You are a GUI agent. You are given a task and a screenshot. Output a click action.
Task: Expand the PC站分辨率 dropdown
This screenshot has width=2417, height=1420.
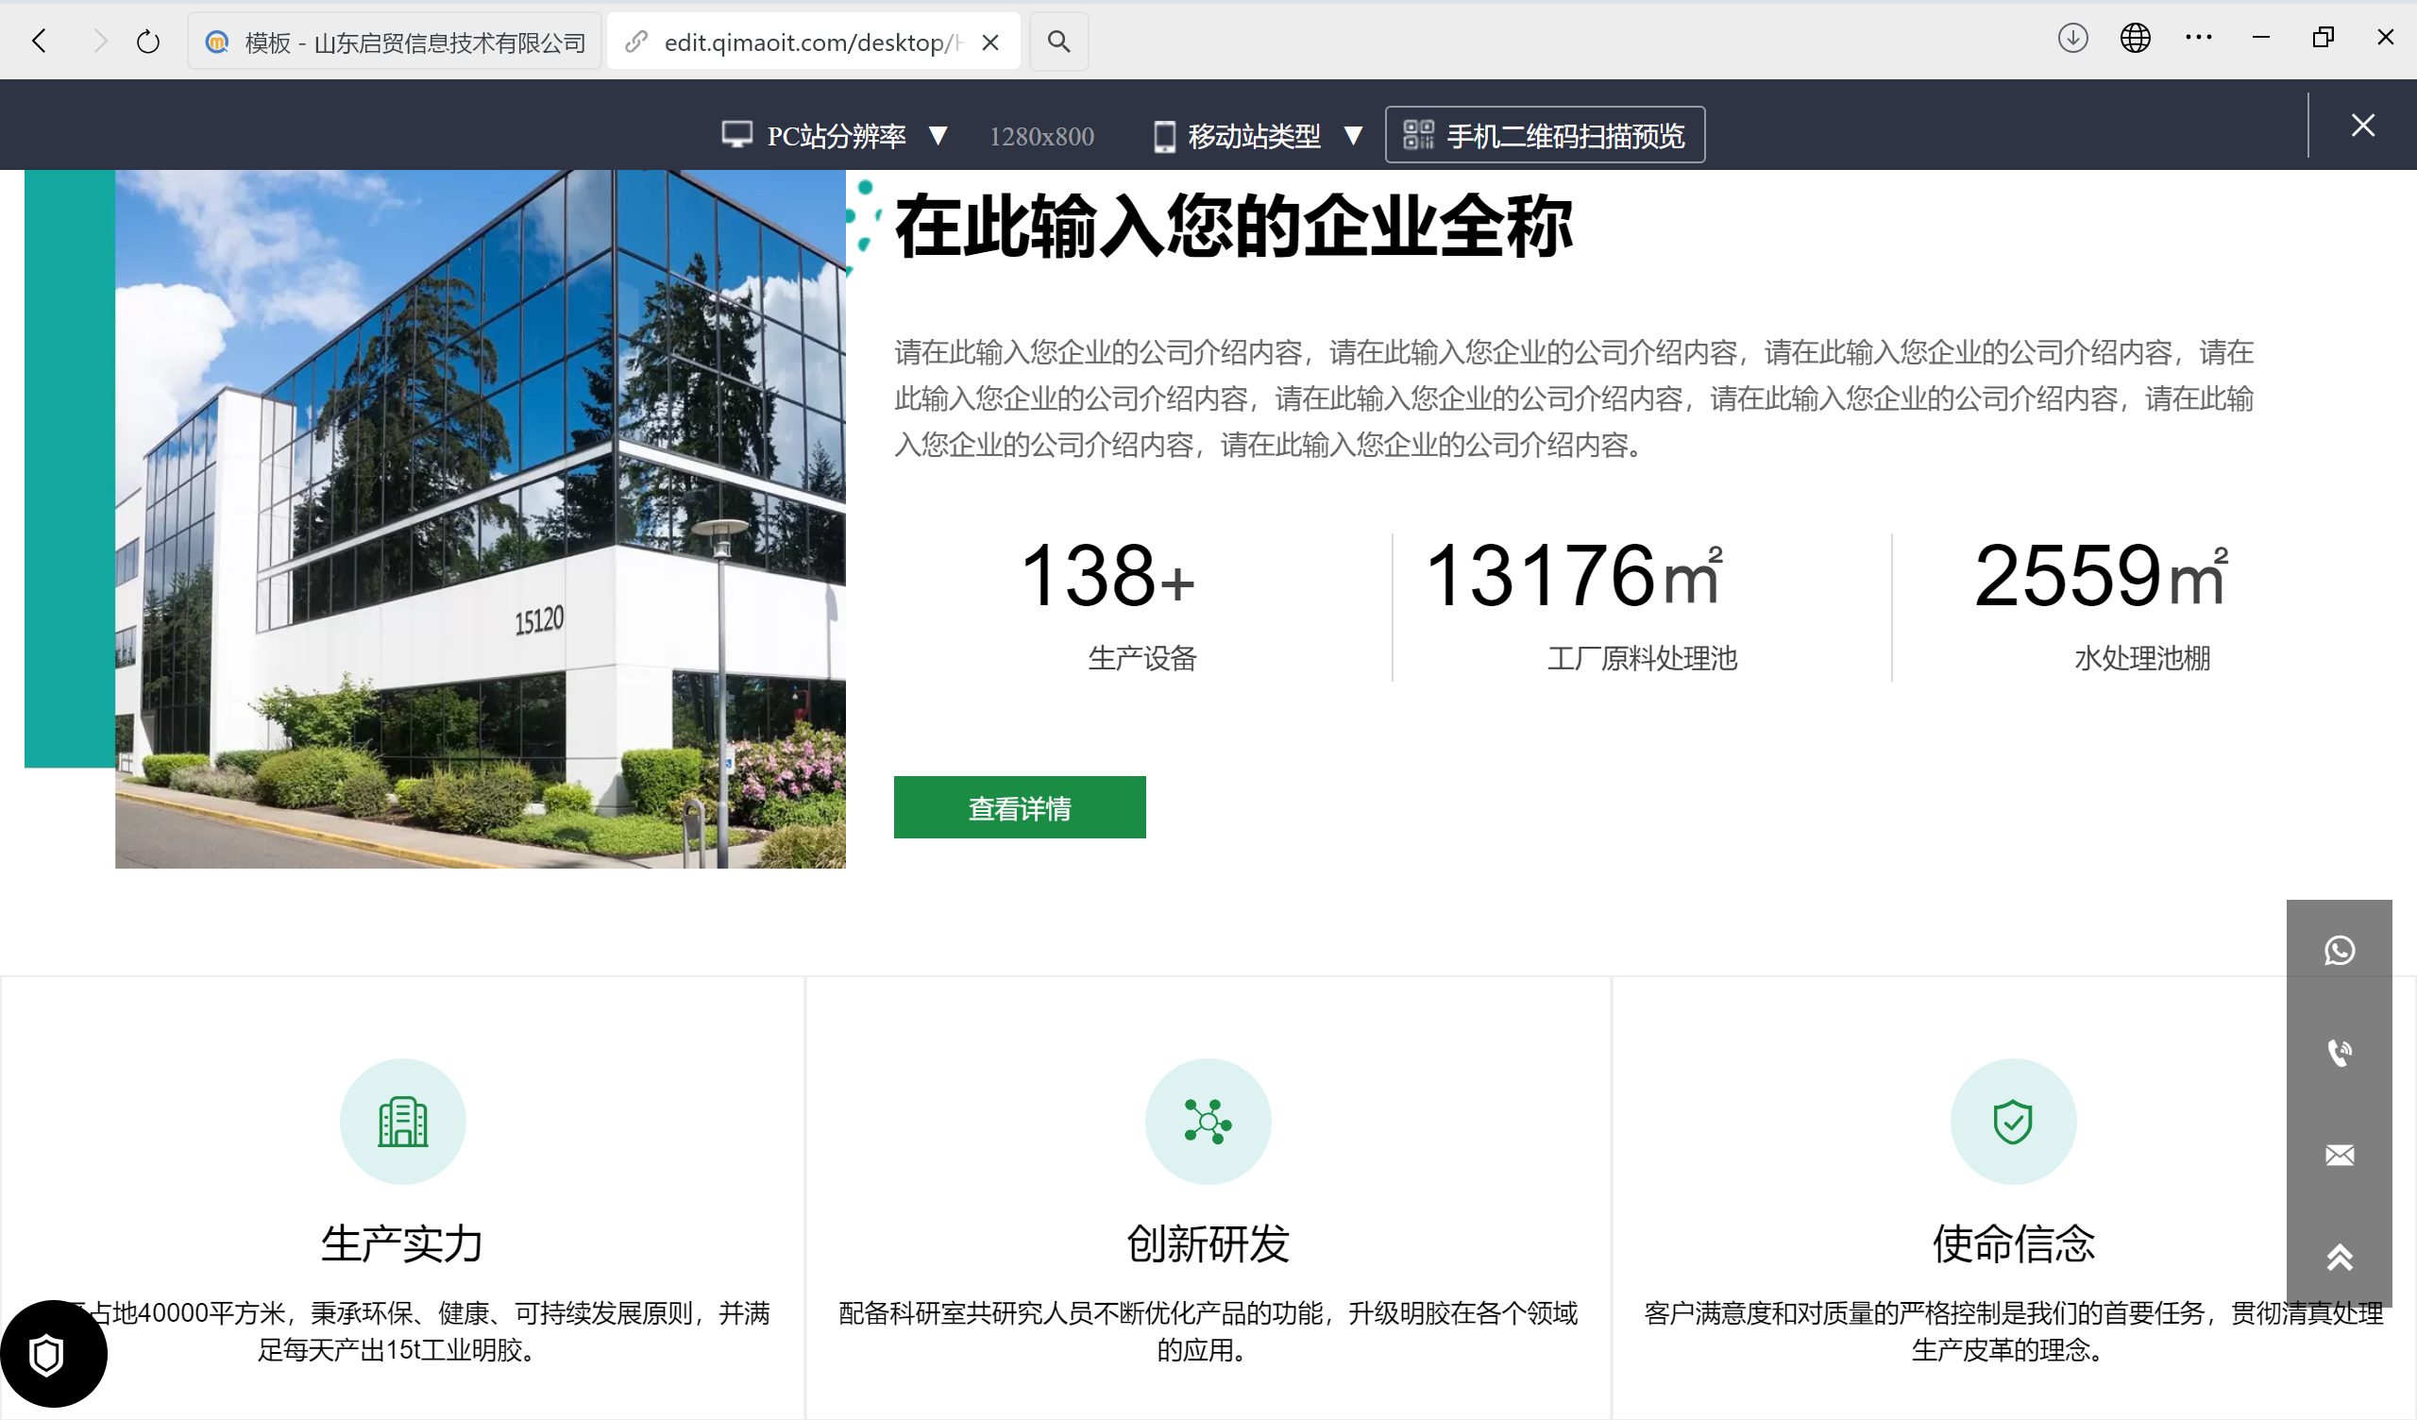938,135
